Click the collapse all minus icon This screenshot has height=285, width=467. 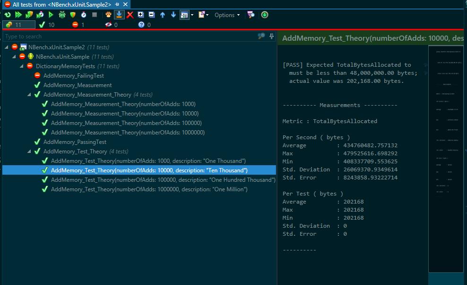[x=151, y=15]
